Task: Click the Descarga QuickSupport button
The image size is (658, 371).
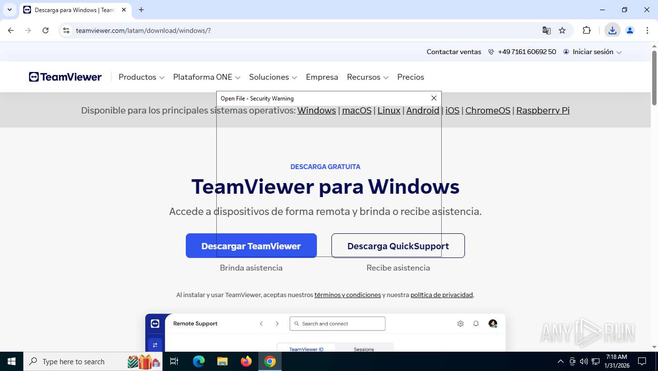Action: [398, 246]
